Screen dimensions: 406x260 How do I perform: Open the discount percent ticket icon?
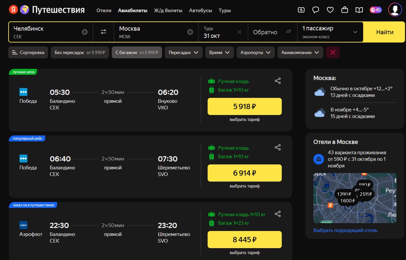301,10
